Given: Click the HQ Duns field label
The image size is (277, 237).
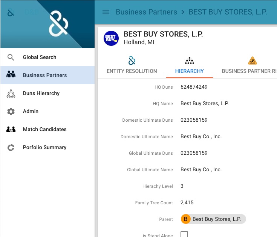Looking at the screenshot, I should coord(164,87).
